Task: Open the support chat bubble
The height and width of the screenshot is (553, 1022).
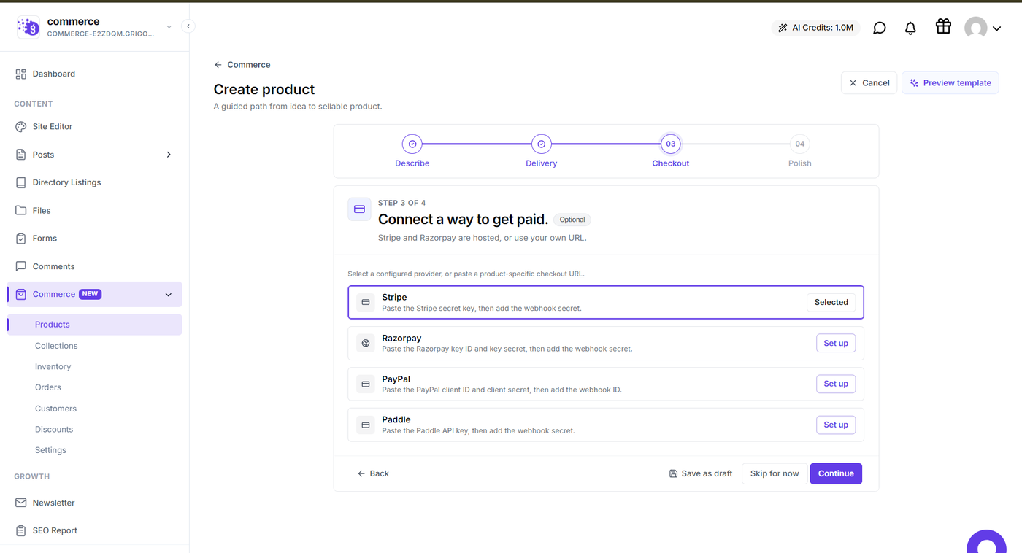Action: 986,544
